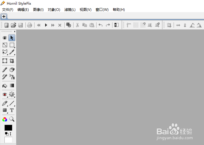
Task: Select the eye view tool
Action: 5,38
